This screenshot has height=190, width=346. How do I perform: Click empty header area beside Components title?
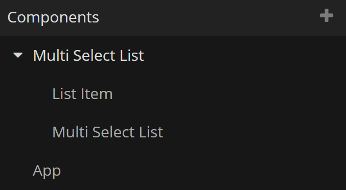207,18
